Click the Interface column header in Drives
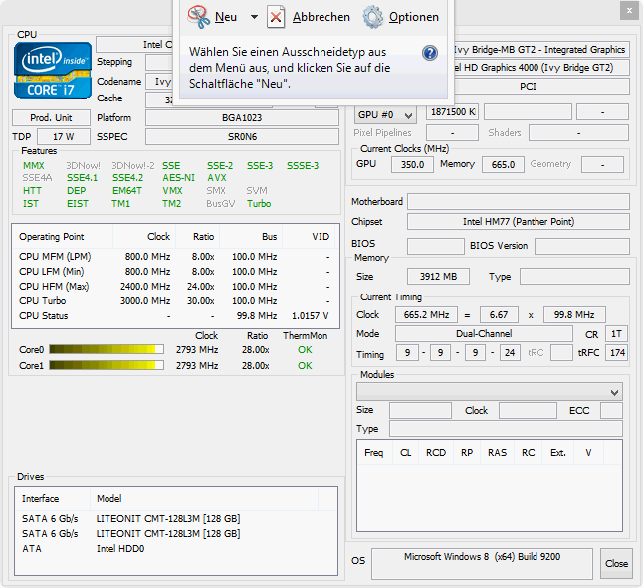Image resolution: width=643 pixels, height=588 pixels. (52, 499)
